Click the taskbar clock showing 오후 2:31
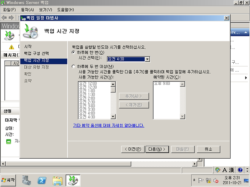The height and width of the screenshot is (187, 250). (x=232, y=180)
